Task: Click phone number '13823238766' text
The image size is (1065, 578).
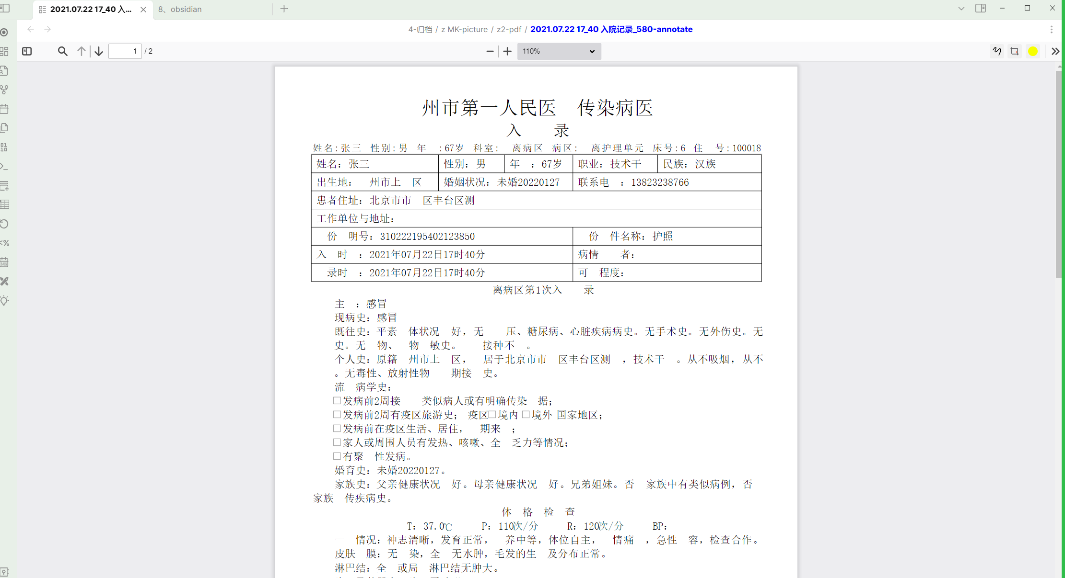Action: [x=660, y=182]
